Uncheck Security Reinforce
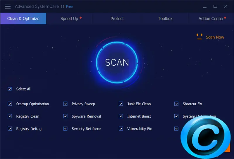Screen dimensions: 234x159 click(x=65, y=129)
